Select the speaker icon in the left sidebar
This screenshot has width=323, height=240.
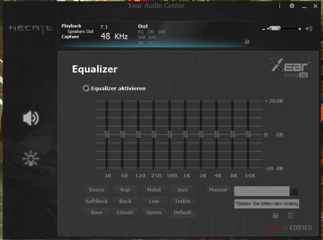click(31, 118)
